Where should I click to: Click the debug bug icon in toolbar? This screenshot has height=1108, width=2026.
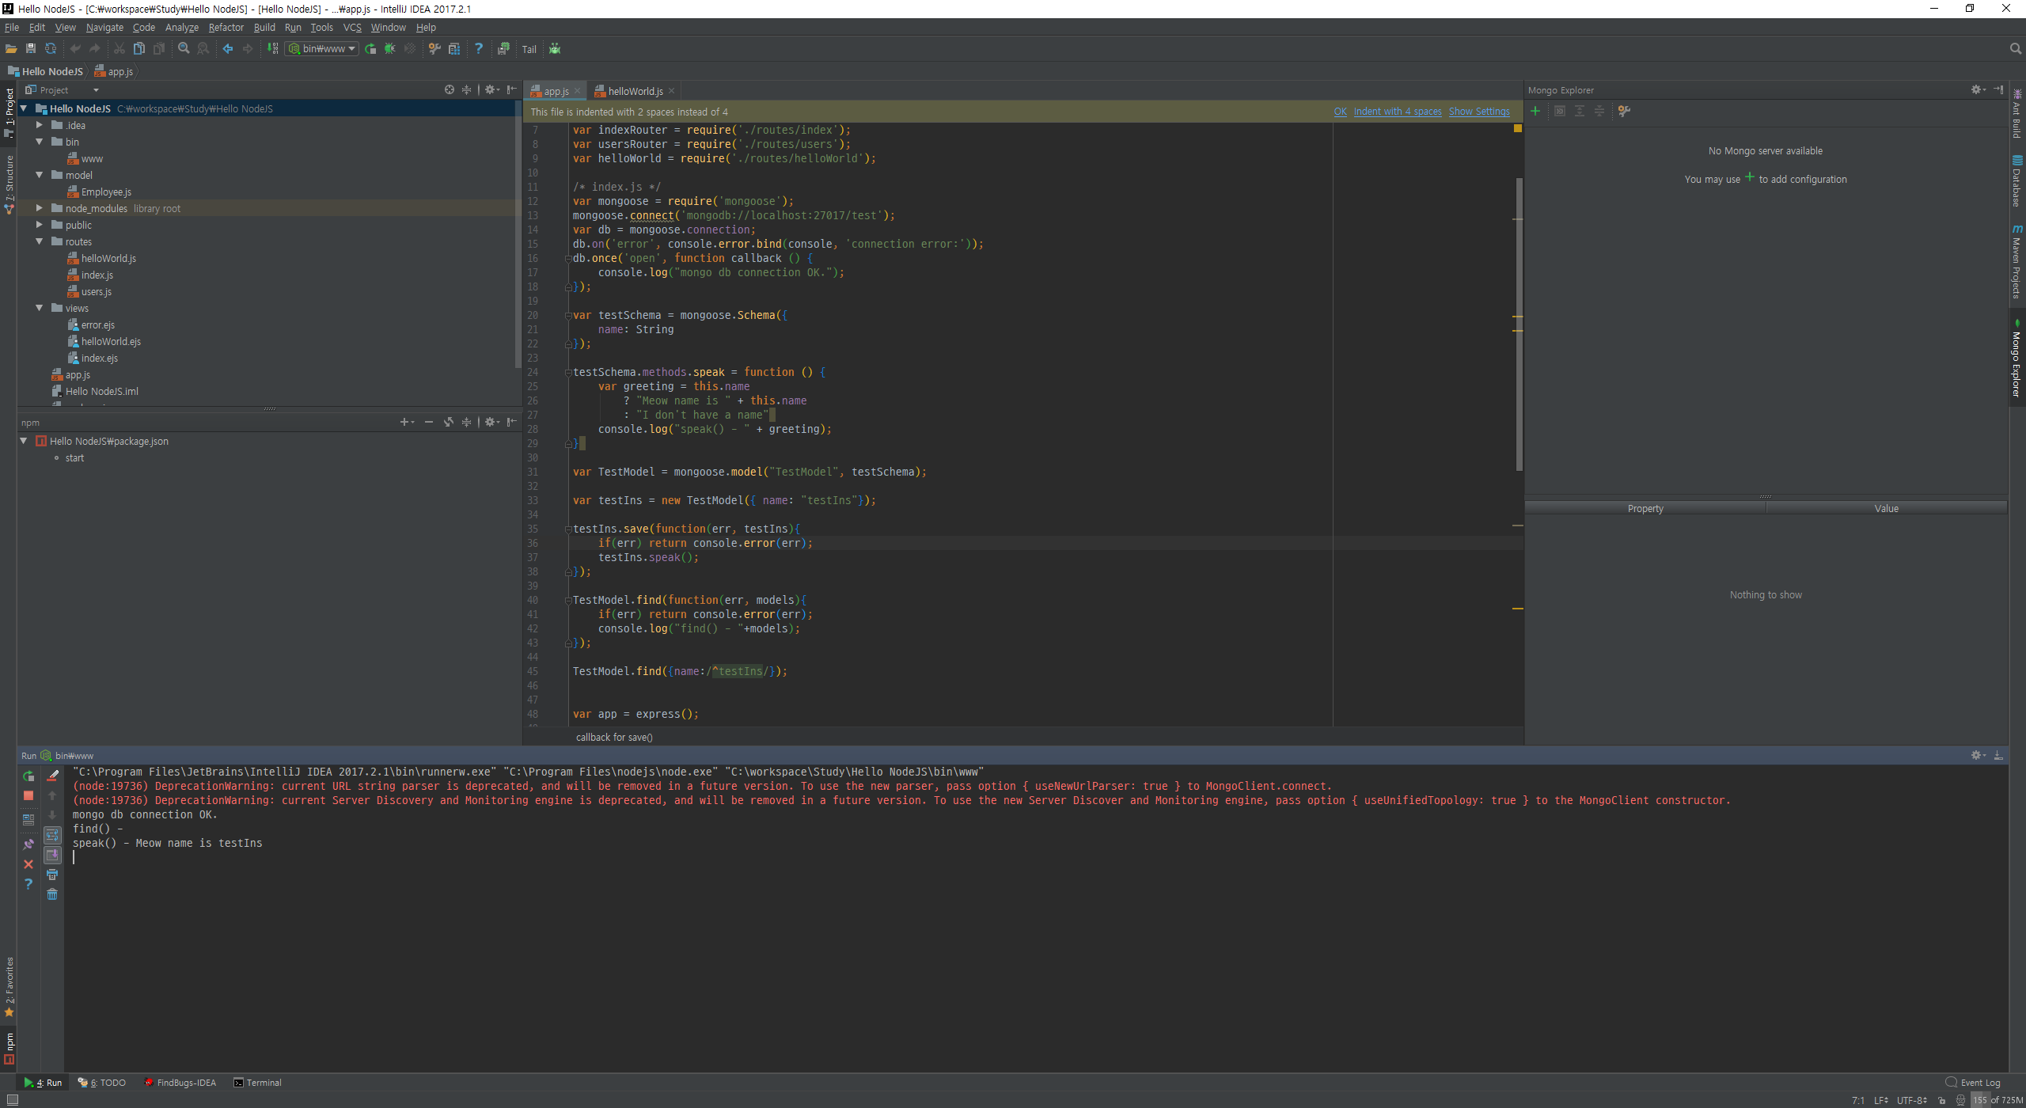coord(389,49)
